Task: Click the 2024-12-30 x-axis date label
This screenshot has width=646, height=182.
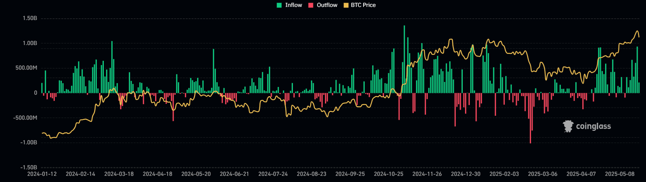Action: [x=466, y=174]
